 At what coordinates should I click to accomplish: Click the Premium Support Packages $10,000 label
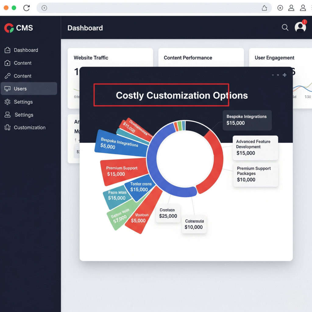(x=255, y=174)
